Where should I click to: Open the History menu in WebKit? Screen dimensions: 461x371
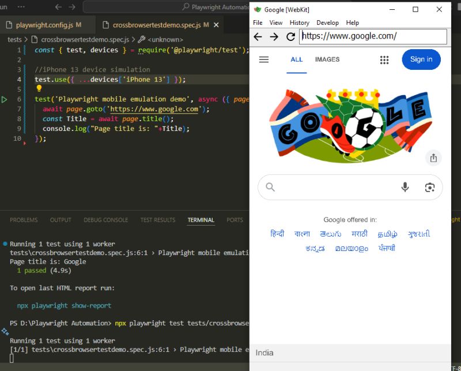pos(299,23)
